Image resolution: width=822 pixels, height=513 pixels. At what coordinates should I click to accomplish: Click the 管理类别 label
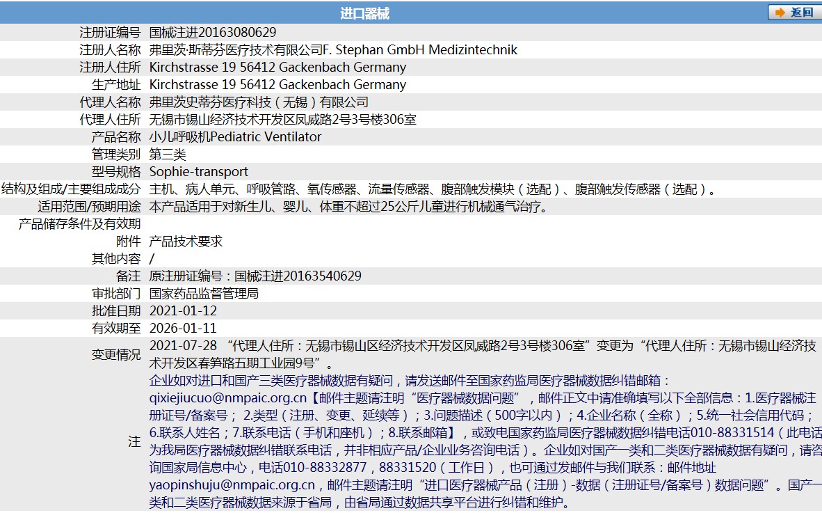116,155
